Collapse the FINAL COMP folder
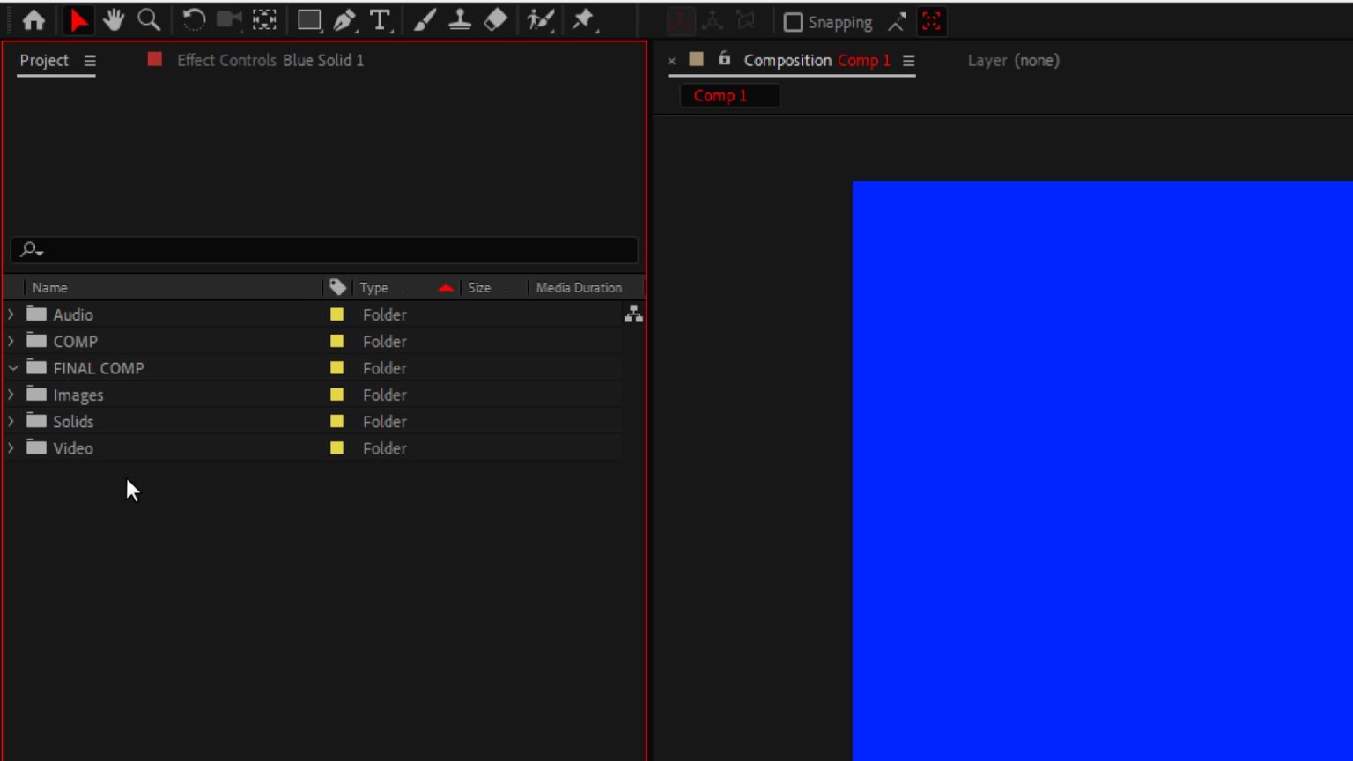Screen dimensions: 1353x761 (x=11, y=368)
